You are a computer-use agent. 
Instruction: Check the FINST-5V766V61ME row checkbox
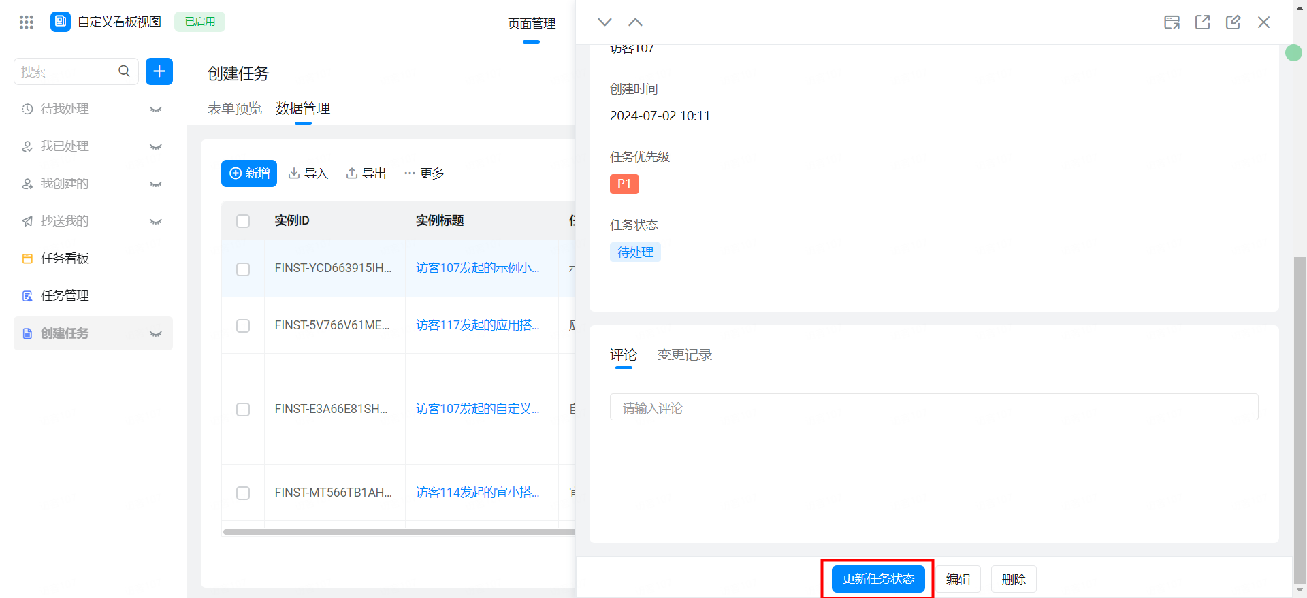(243, 326)
